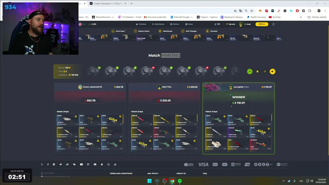
Task: Open a new browser tab
Action: (132, 3)
